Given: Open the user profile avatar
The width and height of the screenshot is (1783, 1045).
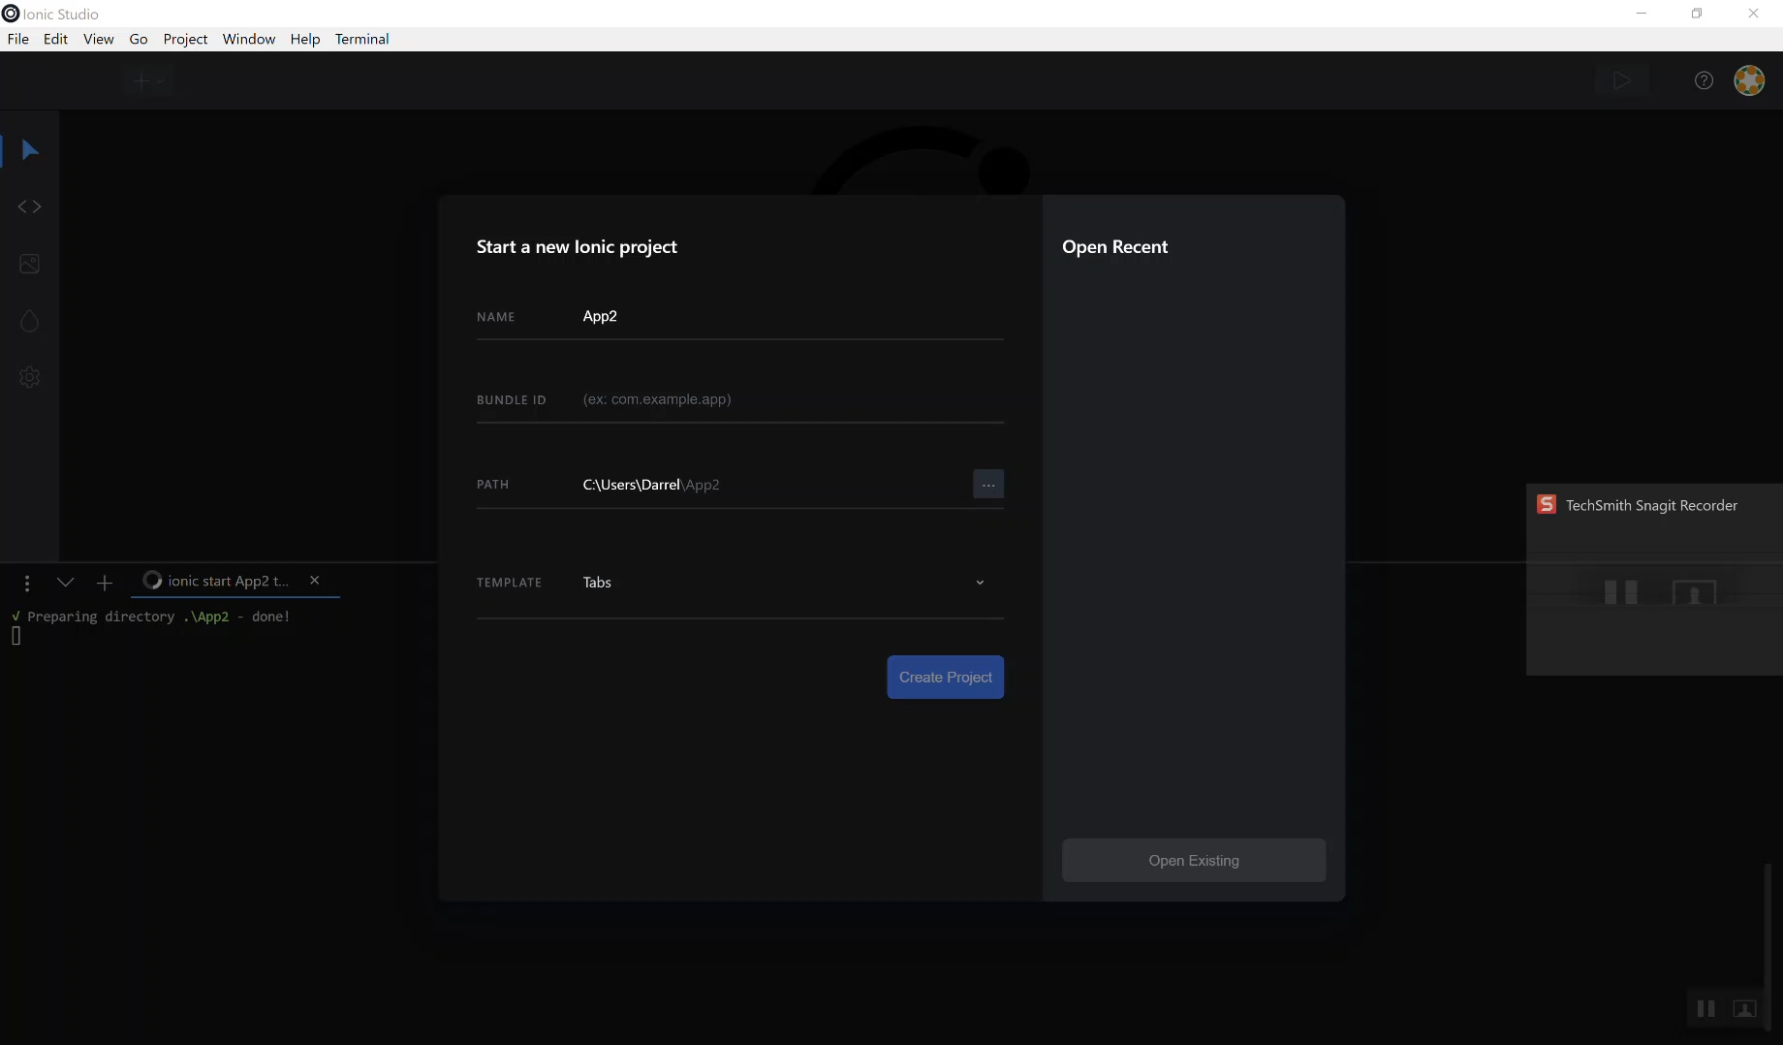Looking at the screenshot, I should [1749, 80].
